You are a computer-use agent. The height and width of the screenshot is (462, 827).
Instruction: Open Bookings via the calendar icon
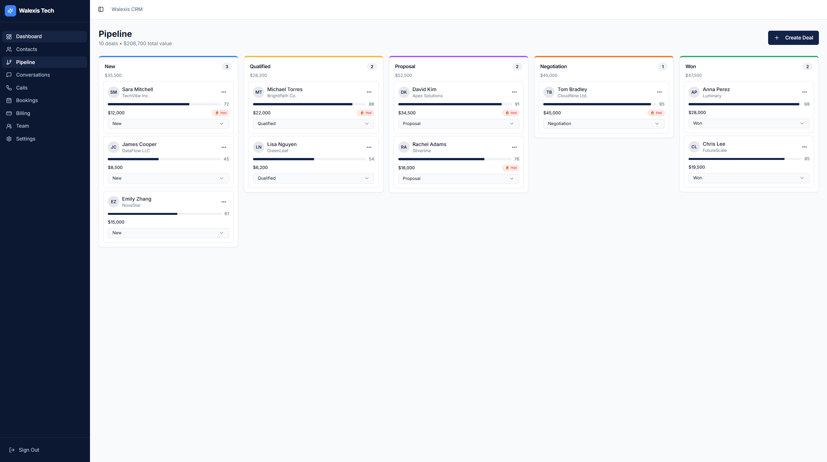pos(9,100)
